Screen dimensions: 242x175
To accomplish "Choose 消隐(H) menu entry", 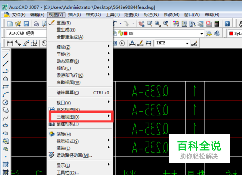I will 80,134.
